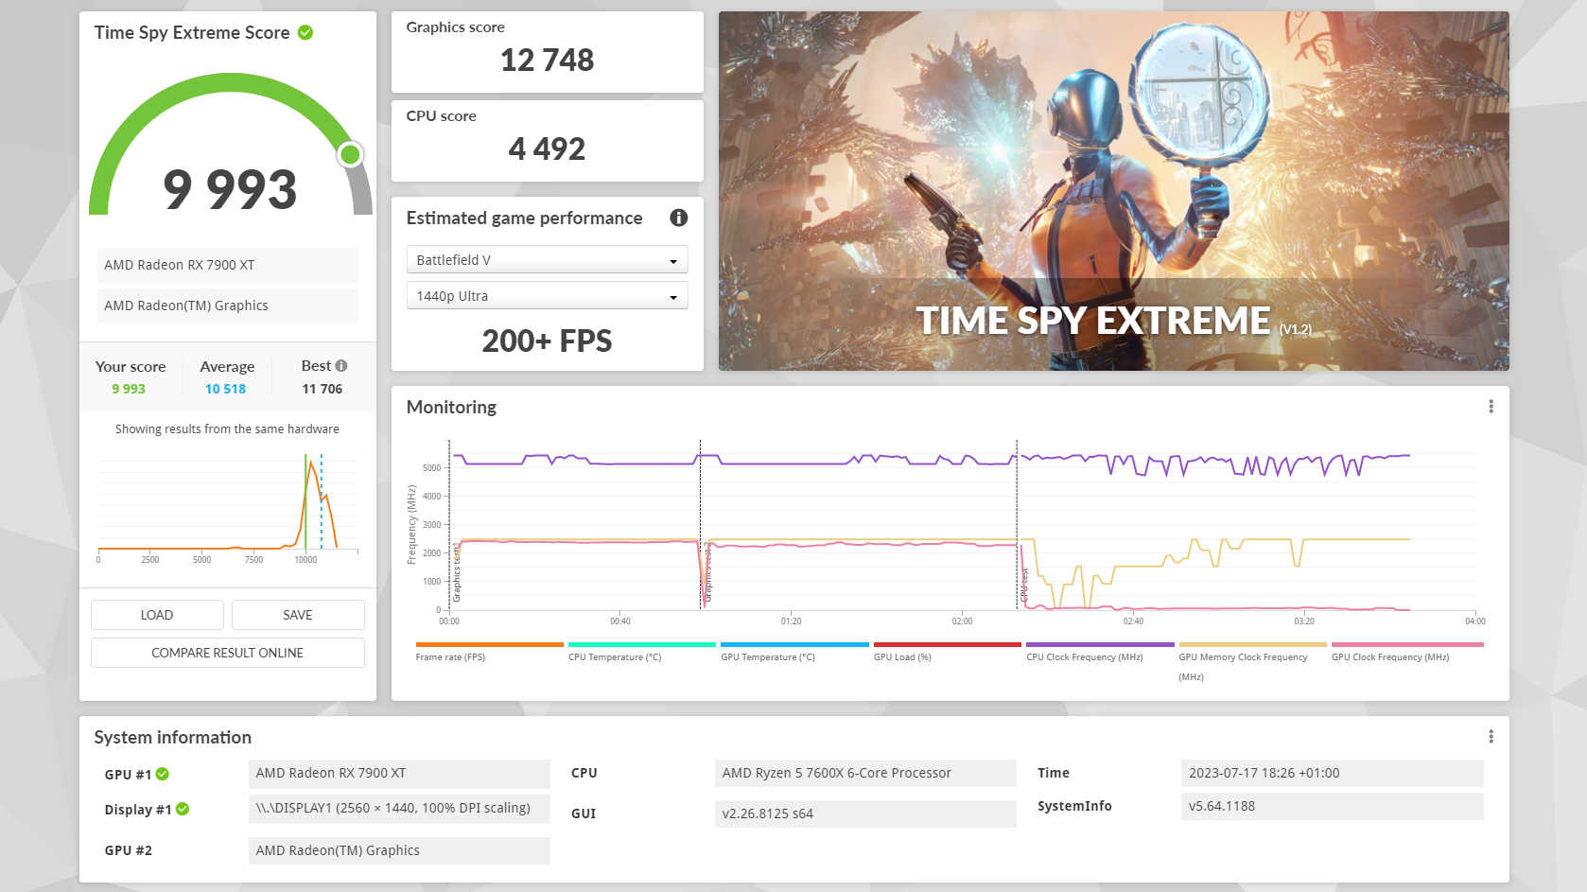The image size is (1587, 892).
Task: Toggle the GPU Load (%) series
Action: point(946,643)
